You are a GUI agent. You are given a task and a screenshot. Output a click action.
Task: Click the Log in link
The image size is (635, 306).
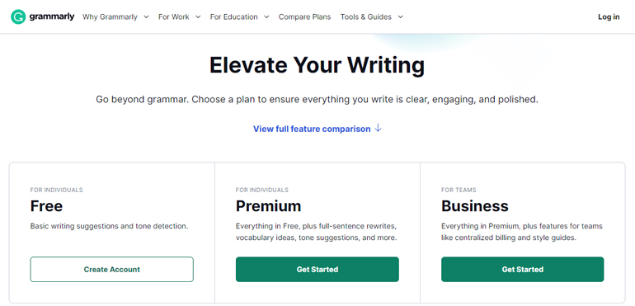pyautogui.click(x=609, y=17)
